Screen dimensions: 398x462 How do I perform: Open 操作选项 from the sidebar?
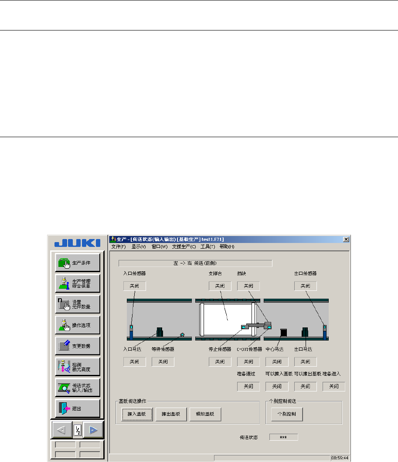(x=78, y=325)
